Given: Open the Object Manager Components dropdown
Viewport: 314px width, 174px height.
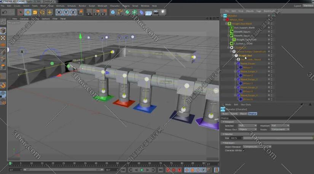Looking at the screenshot, I should click(257, 147).
